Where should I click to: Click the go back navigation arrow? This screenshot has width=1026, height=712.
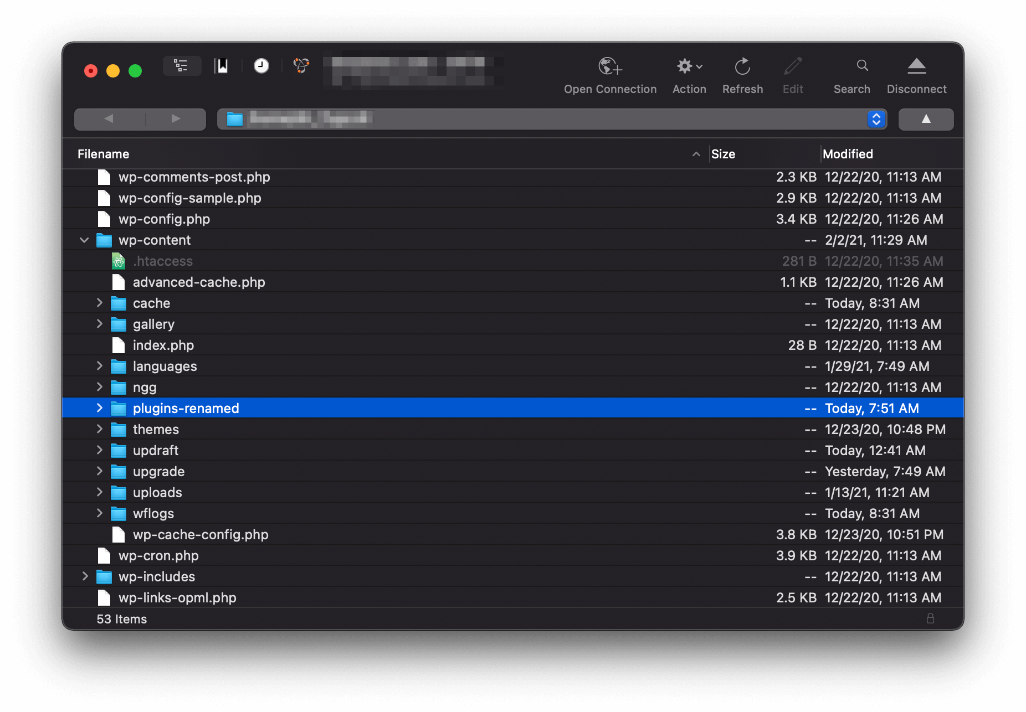[109, 119]
